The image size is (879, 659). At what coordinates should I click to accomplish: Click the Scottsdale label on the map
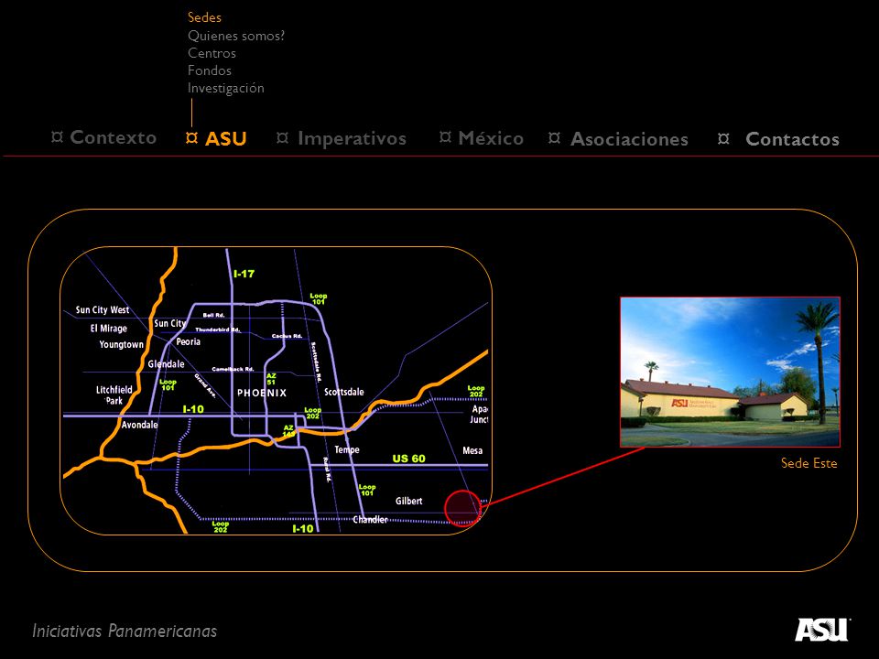pos(344,392)
